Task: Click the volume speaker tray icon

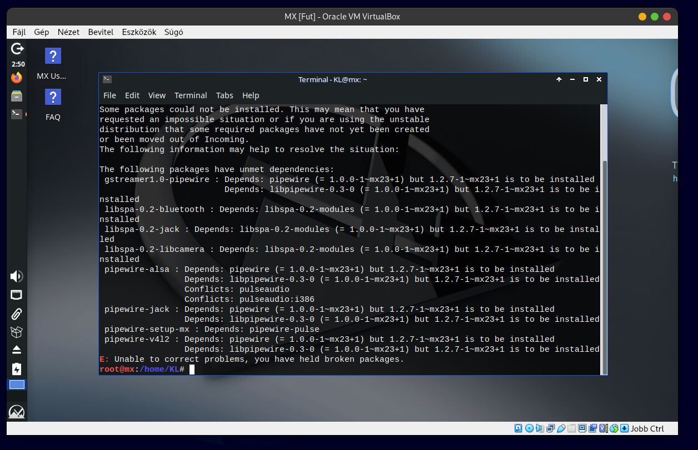Action: [17, 276]
